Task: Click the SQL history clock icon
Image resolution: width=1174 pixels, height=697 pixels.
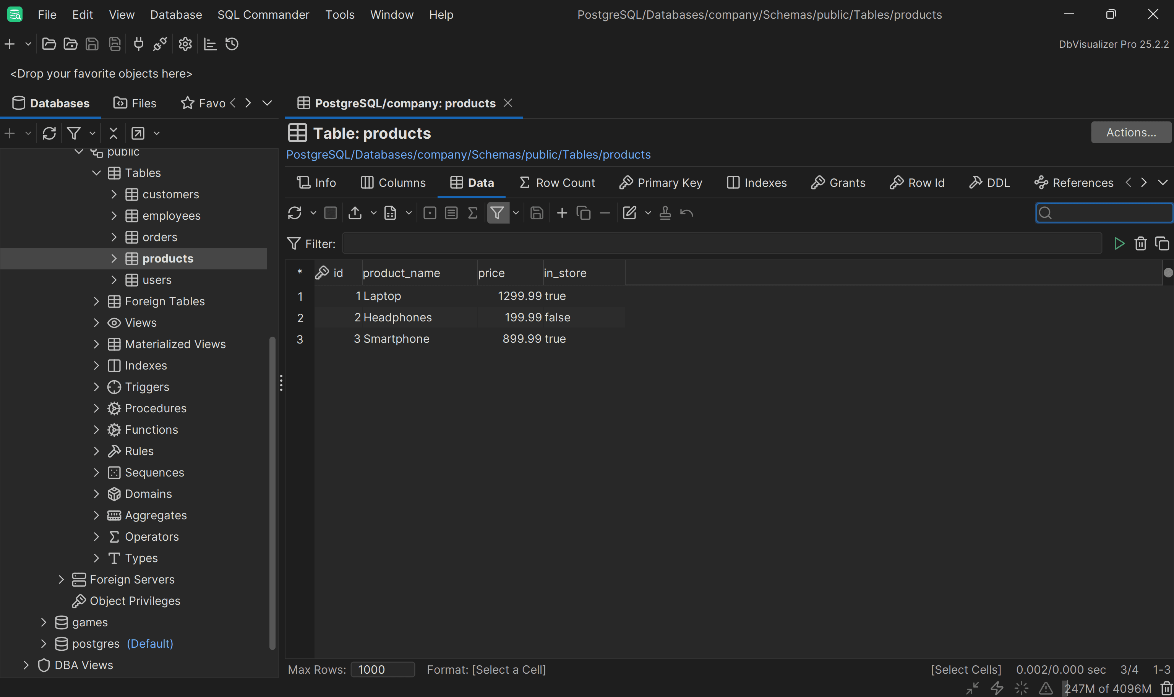Action: pos(232,44)
